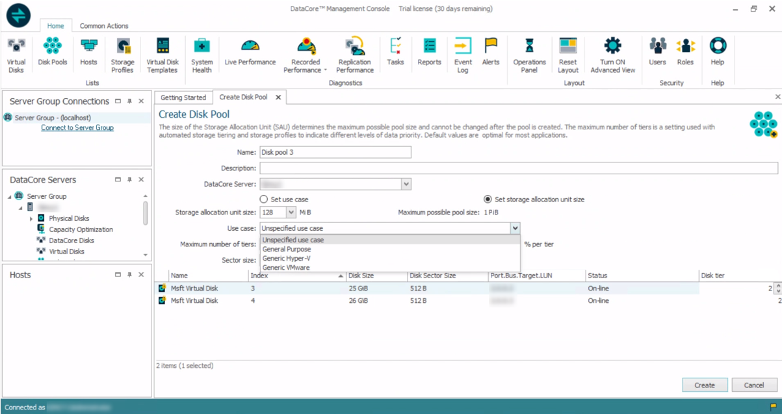Image resolution: width=782 pixels, height=414 pixels.
Task: Open Storage Profiles from the ribbon
Action: (x=122, y=55)
